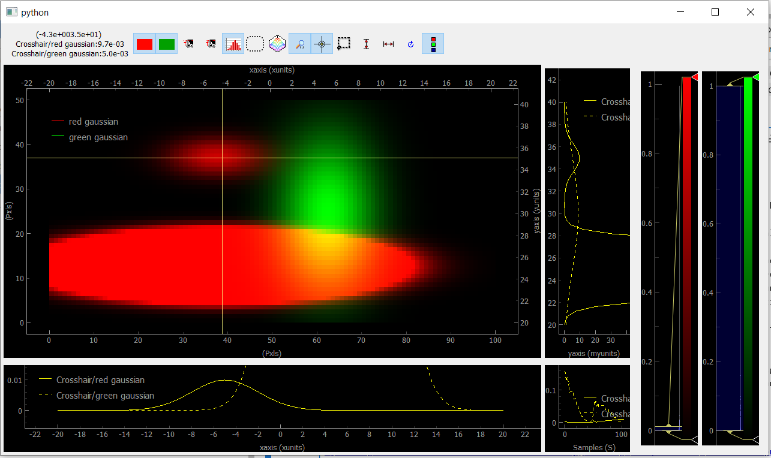Click the red gradient top triangle tick
The image size is (771, 458).
pyautogui.click(x=694, y=77)
